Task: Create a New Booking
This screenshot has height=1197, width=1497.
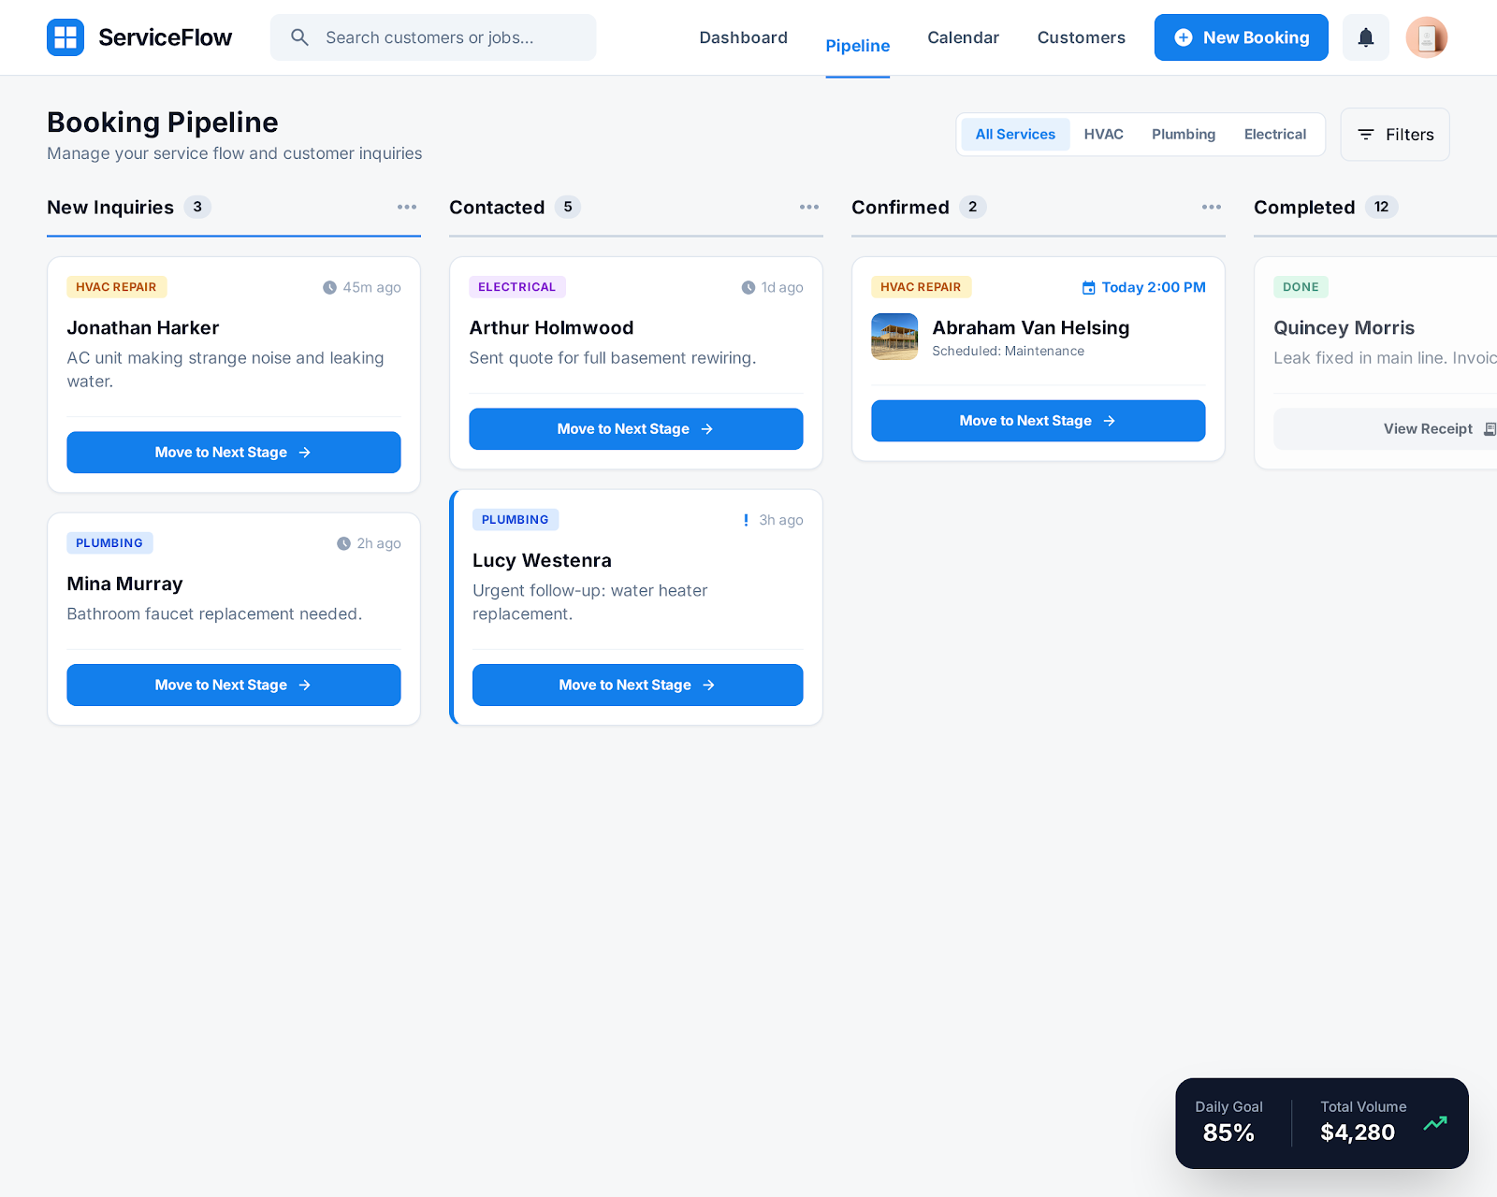Action: point(1241,37)
